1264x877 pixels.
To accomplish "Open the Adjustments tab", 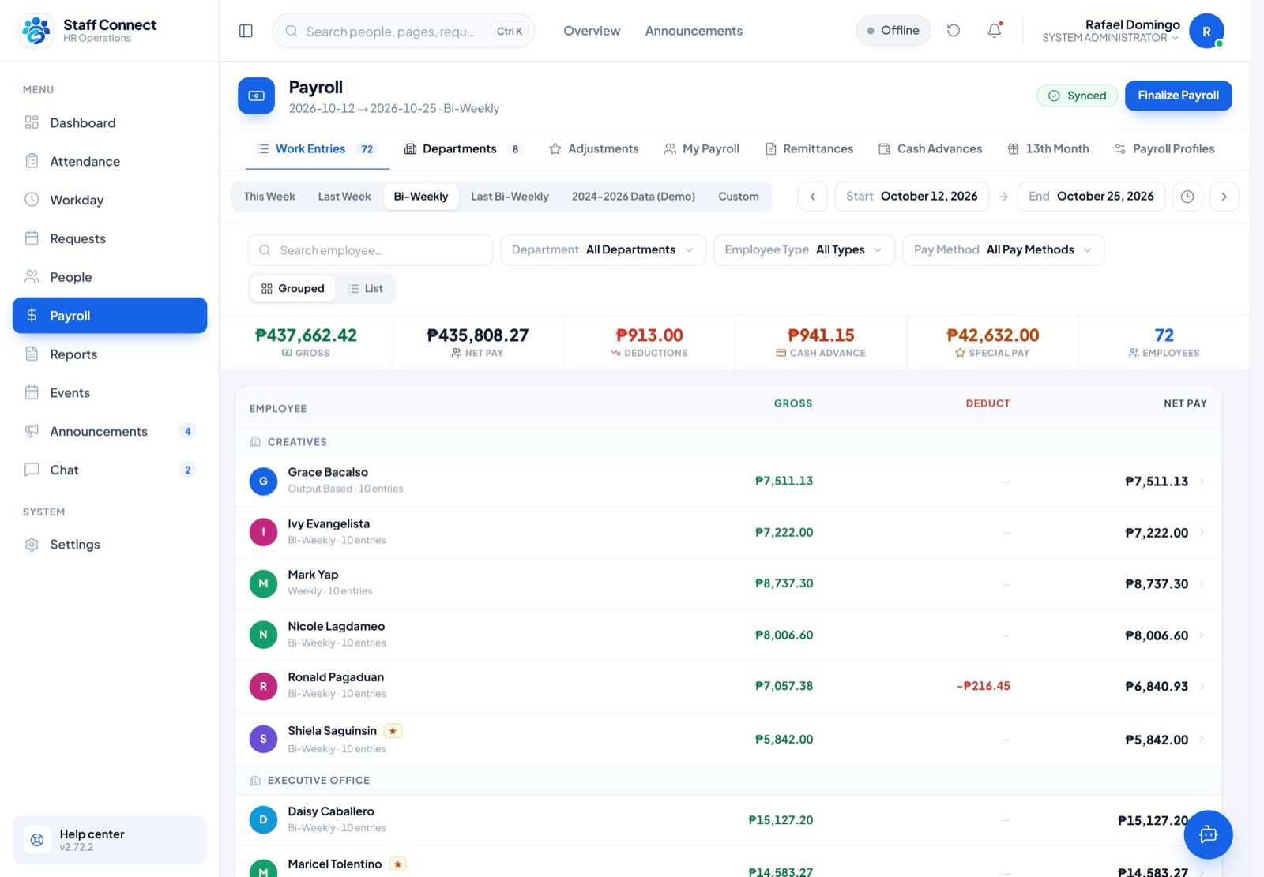I will (x=594, y=149).
